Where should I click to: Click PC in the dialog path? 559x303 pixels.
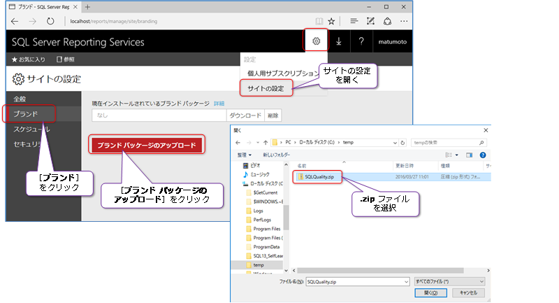[x=288, y=142]
